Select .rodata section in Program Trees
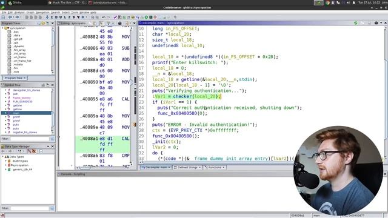Viewport: 388px width, 218px height. coord(18,65)
